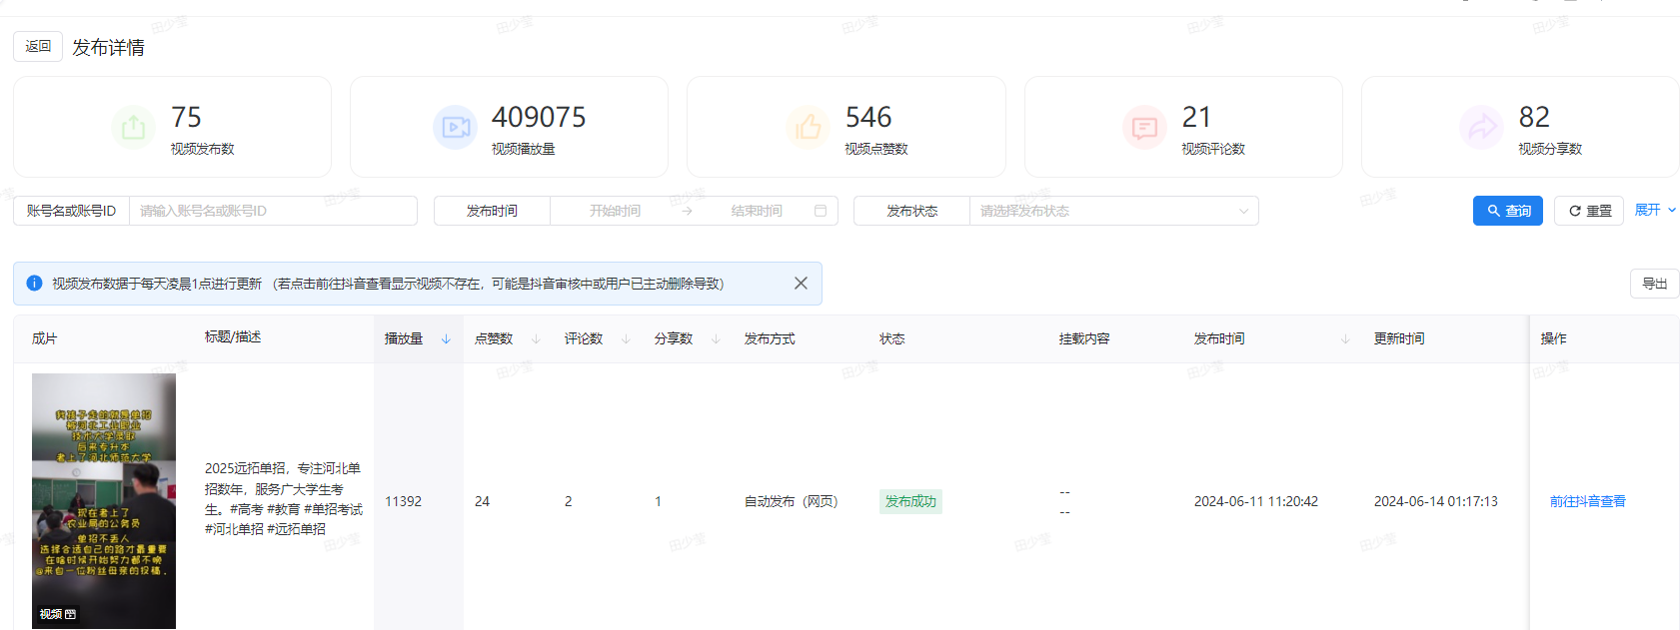
Task: Click the 返回 back button
Action: pyautogui.click(x=38, y=46)
